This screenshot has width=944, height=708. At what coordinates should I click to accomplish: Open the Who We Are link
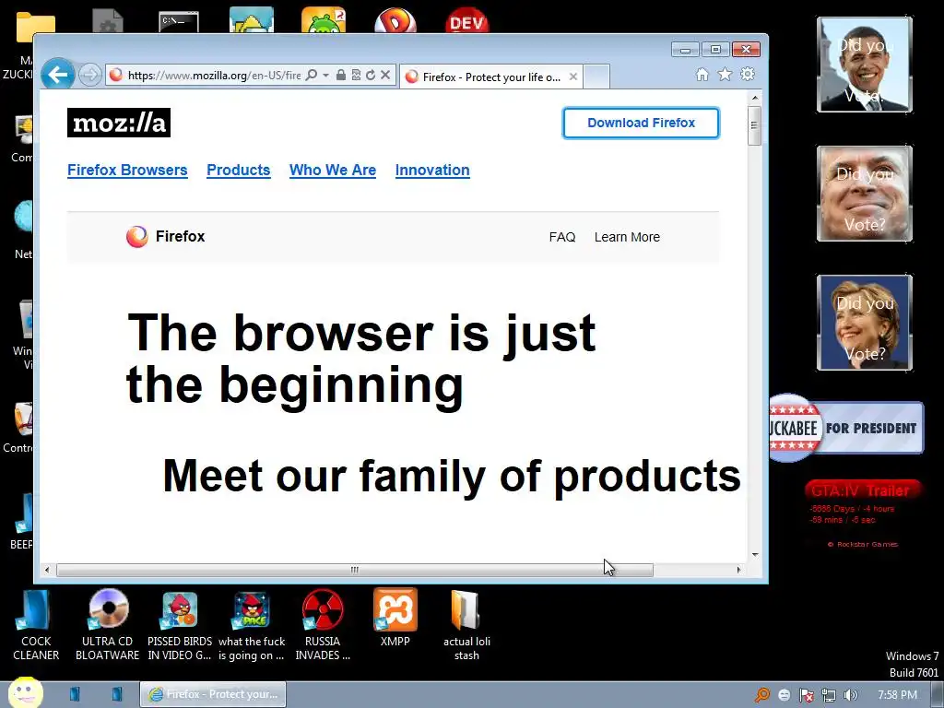pos(332,171)
